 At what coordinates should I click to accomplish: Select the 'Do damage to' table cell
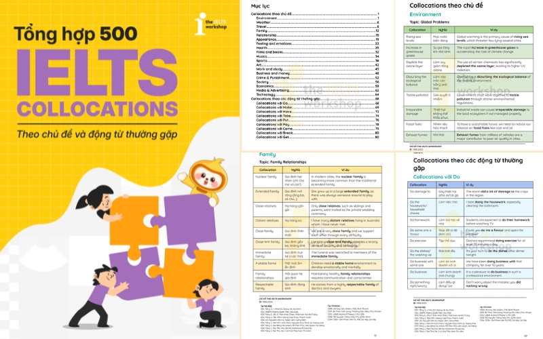point(422,193)
